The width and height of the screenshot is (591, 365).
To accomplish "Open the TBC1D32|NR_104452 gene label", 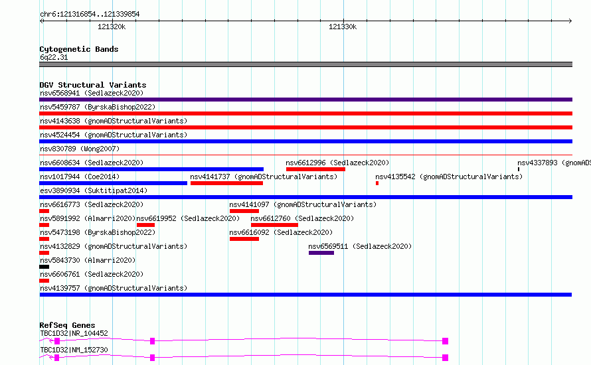I will pos(74,333).
